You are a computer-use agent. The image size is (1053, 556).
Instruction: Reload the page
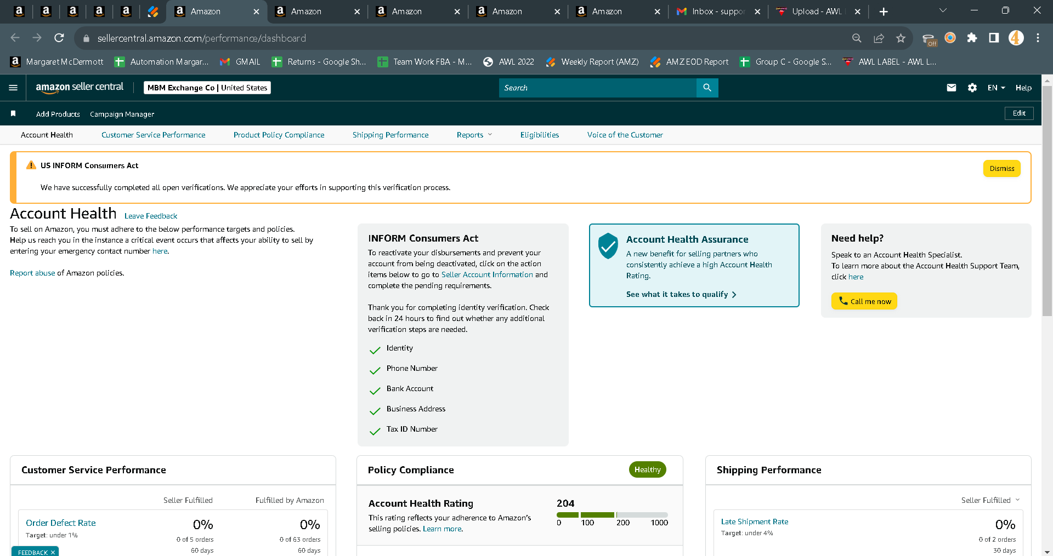pos(59,38)
